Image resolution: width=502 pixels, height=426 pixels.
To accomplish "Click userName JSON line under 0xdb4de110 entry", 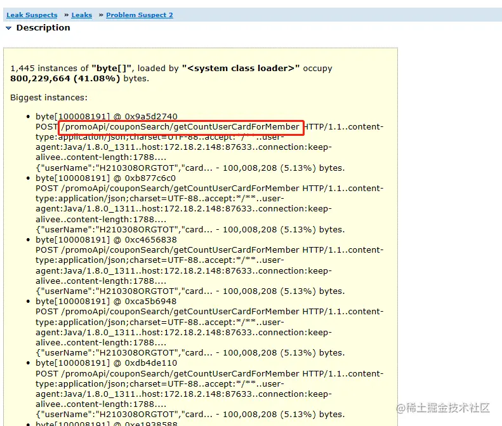I will point(190,414).
